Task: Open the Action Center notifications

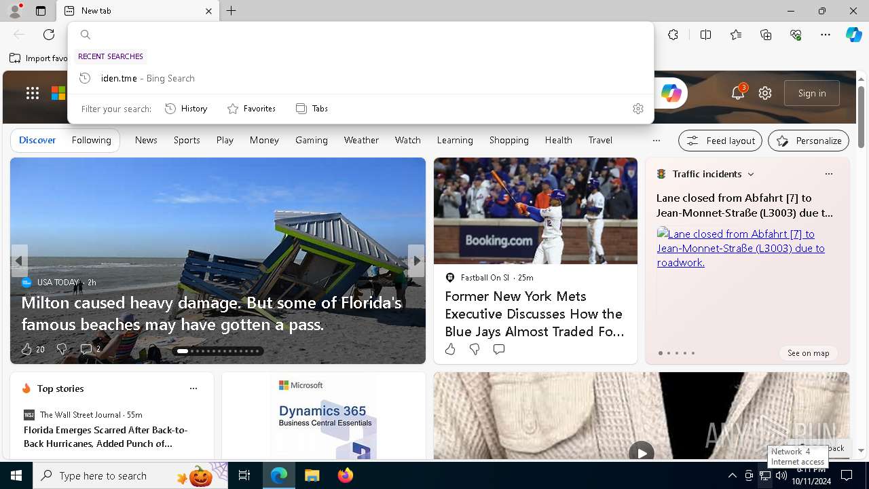Action: 847,475
